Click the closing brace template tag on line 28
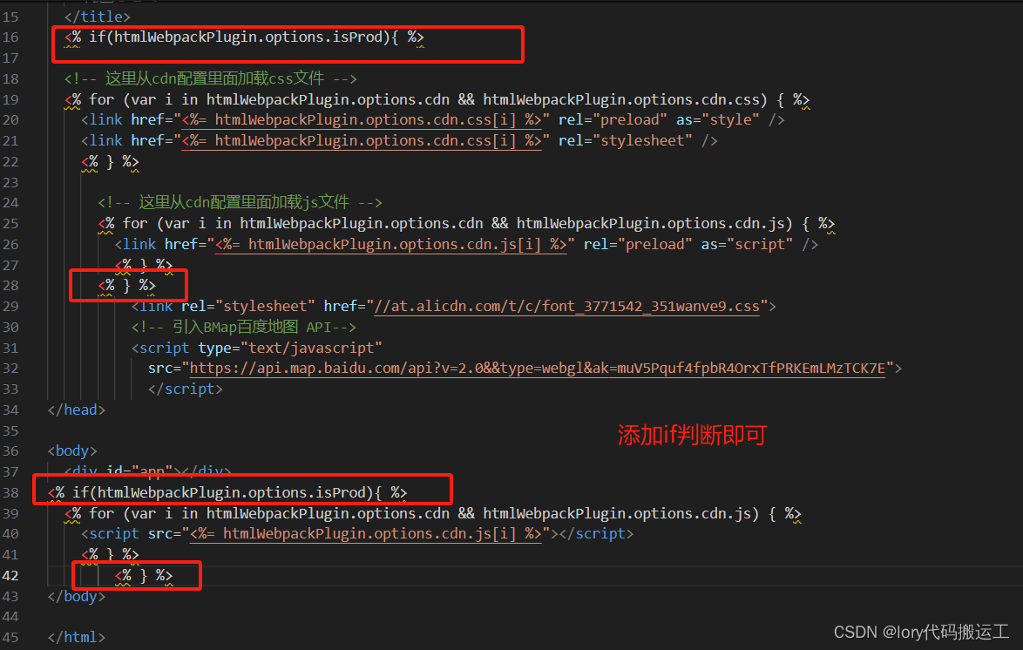Viewport: 1023px width, 650px height. click(127, 286)
